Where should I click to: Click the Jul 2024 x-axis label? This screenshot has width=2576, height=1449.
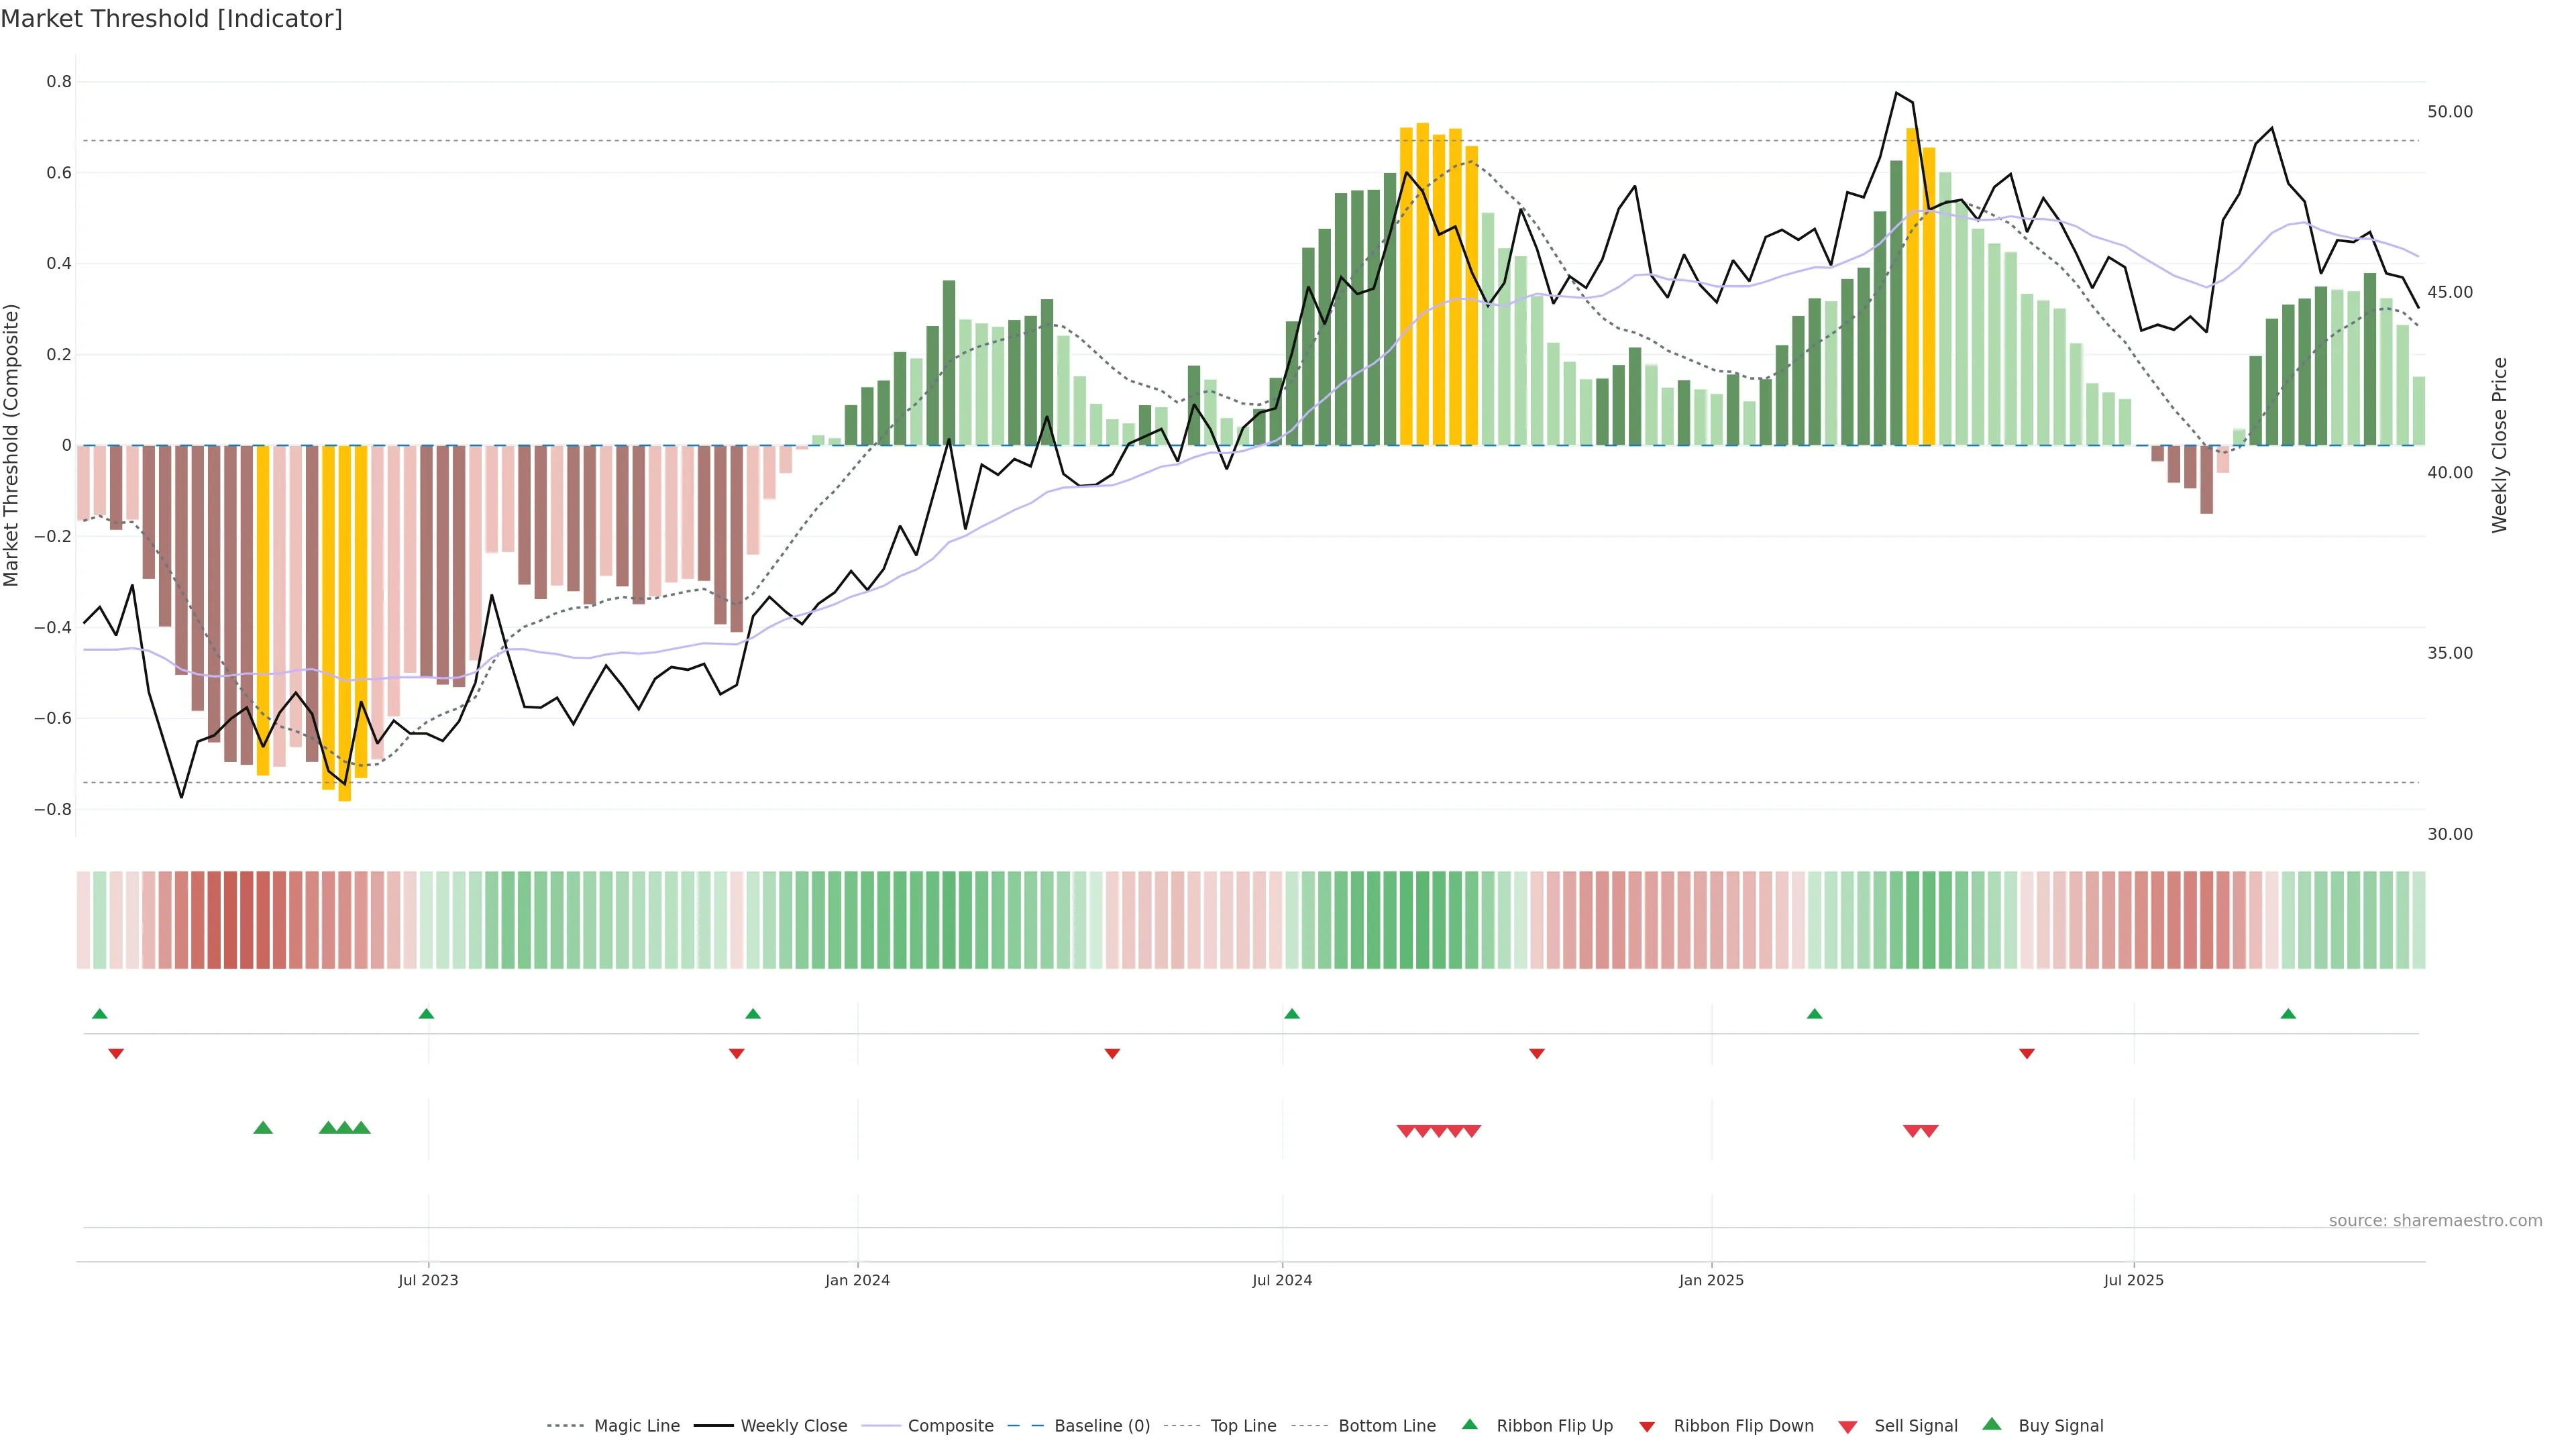1282,1280
